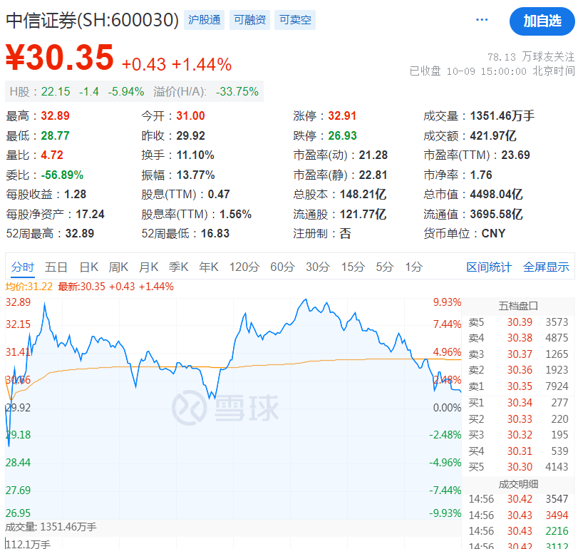Click the 量比 value 4.72
The height and width of the screenshot is (549, 578).
(x=52, y=155)
